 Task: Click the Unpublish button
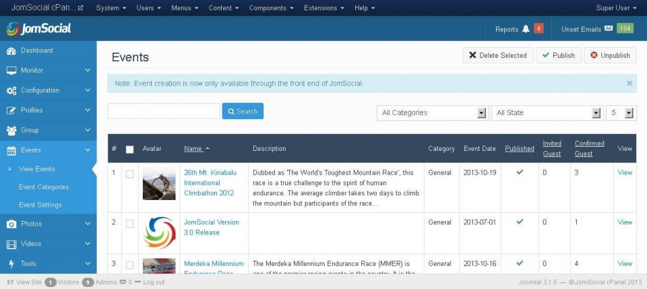click(x=611, y=55)
